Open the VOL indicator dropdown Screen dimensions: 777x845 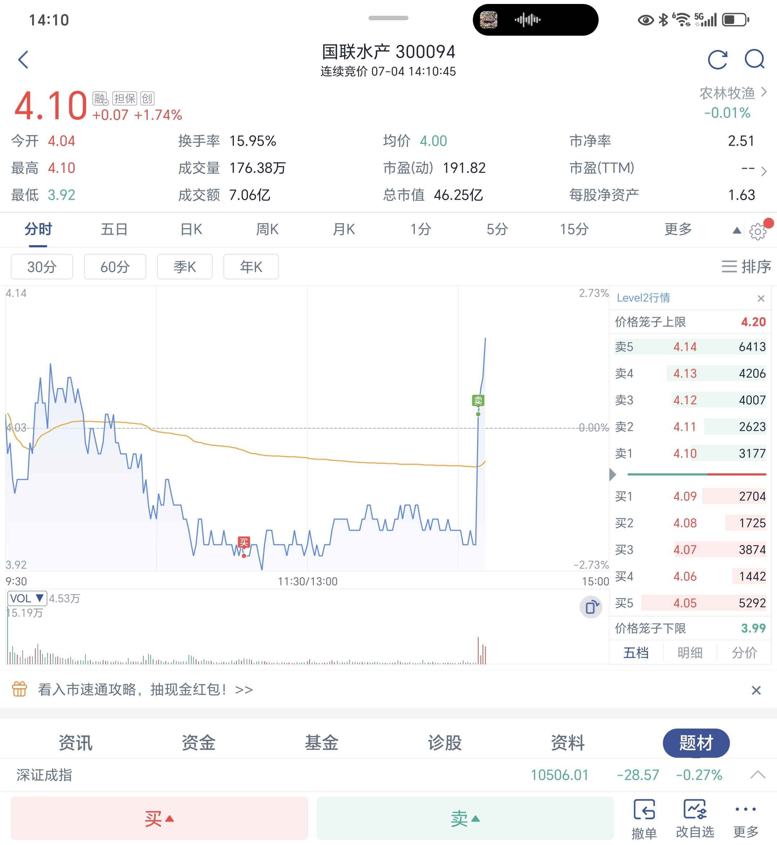click(x=27, y=598)
